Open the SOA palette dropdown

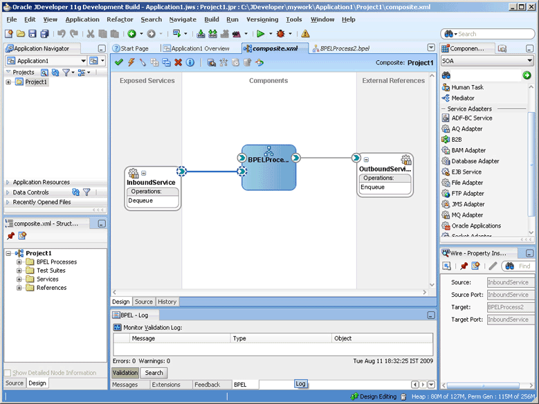pos(530,61)
